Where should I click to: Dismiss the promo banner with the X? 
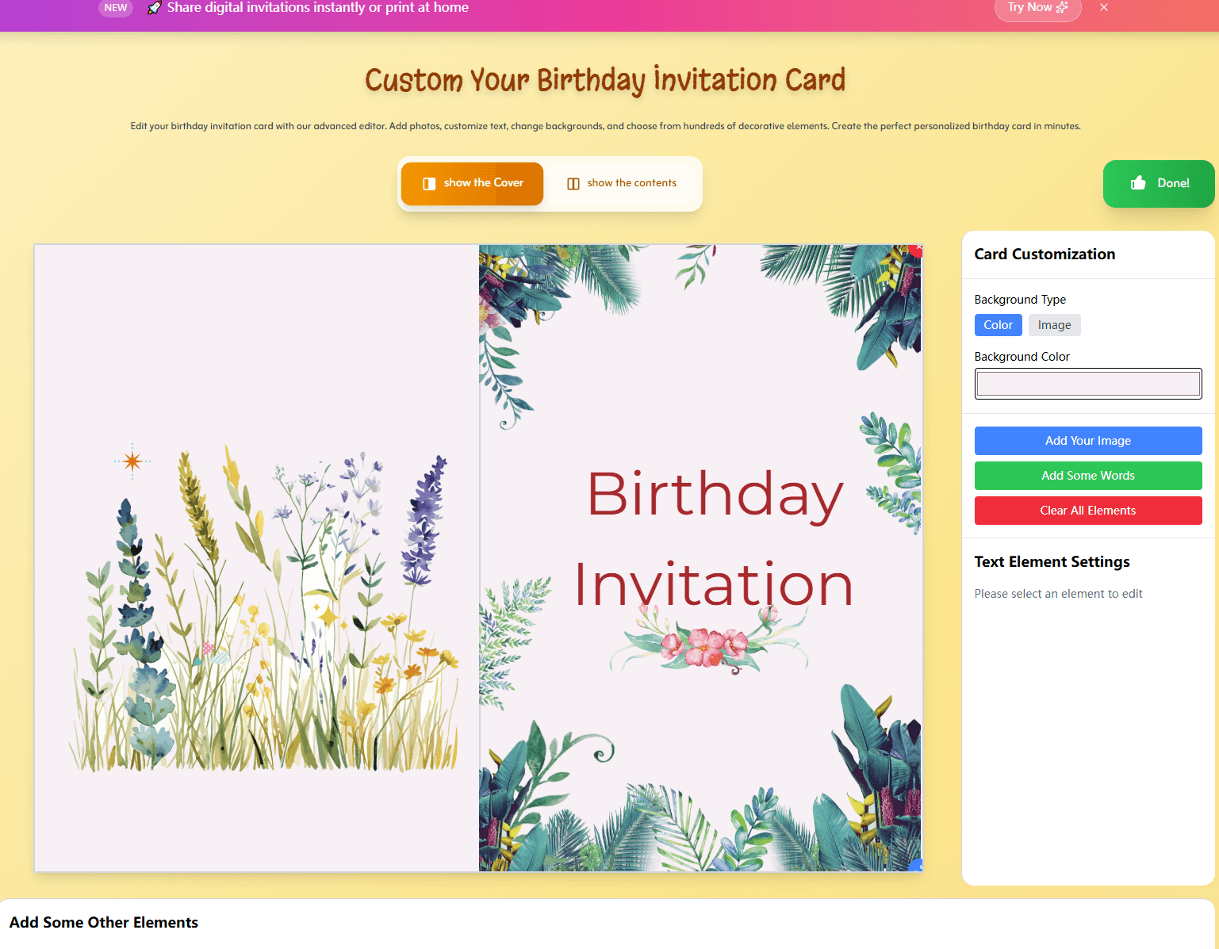(1103, 7)
